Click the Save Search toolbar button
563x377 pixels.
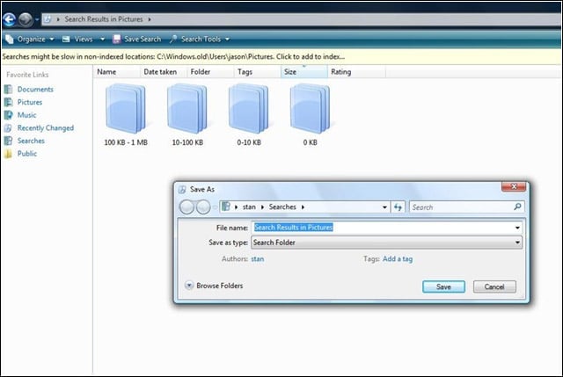(x=137, y=39)
